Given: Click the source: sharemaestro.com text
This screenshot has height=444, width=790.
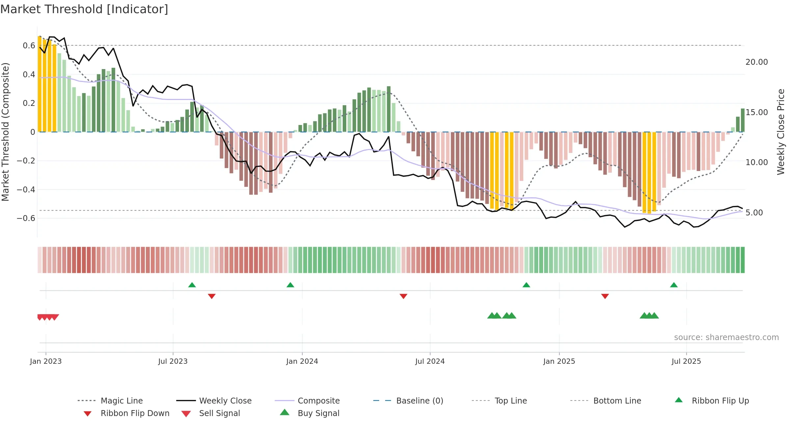Looking at the screenshot, I should [726, 337].
